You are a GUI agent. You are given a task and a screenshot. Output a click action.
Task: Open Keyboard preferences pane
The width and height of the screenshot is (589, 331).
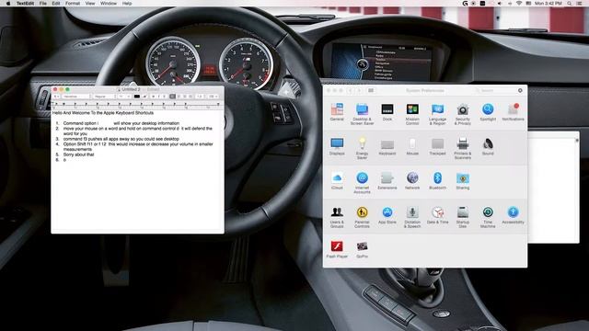click(387, 146)
